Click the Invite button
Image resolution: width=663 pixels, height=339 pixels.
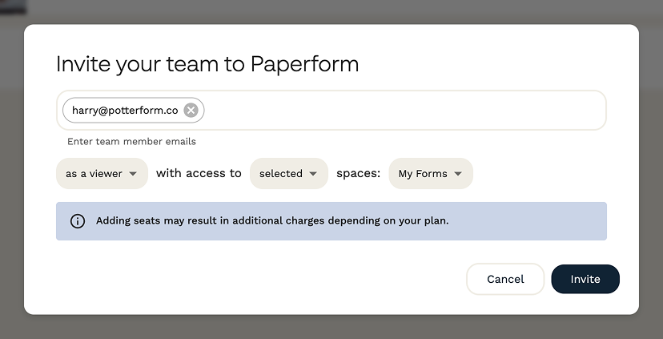[585, 280]
